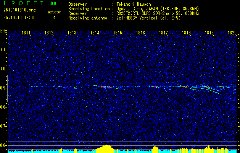Viewport: 240px width, 153px height.
Task: Click the Ogaki, Gifu, JAPAN location text
Action: click(158, 9)
